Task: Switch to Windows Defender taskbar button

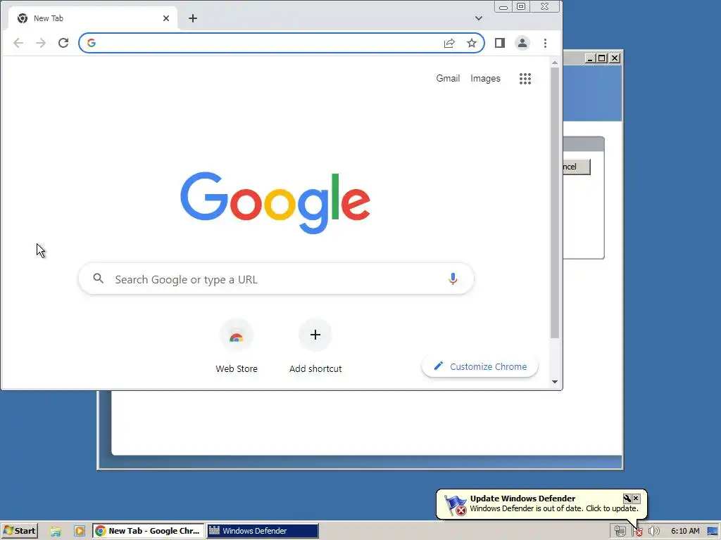Action: pyautogui.click(x=263, y=531)
